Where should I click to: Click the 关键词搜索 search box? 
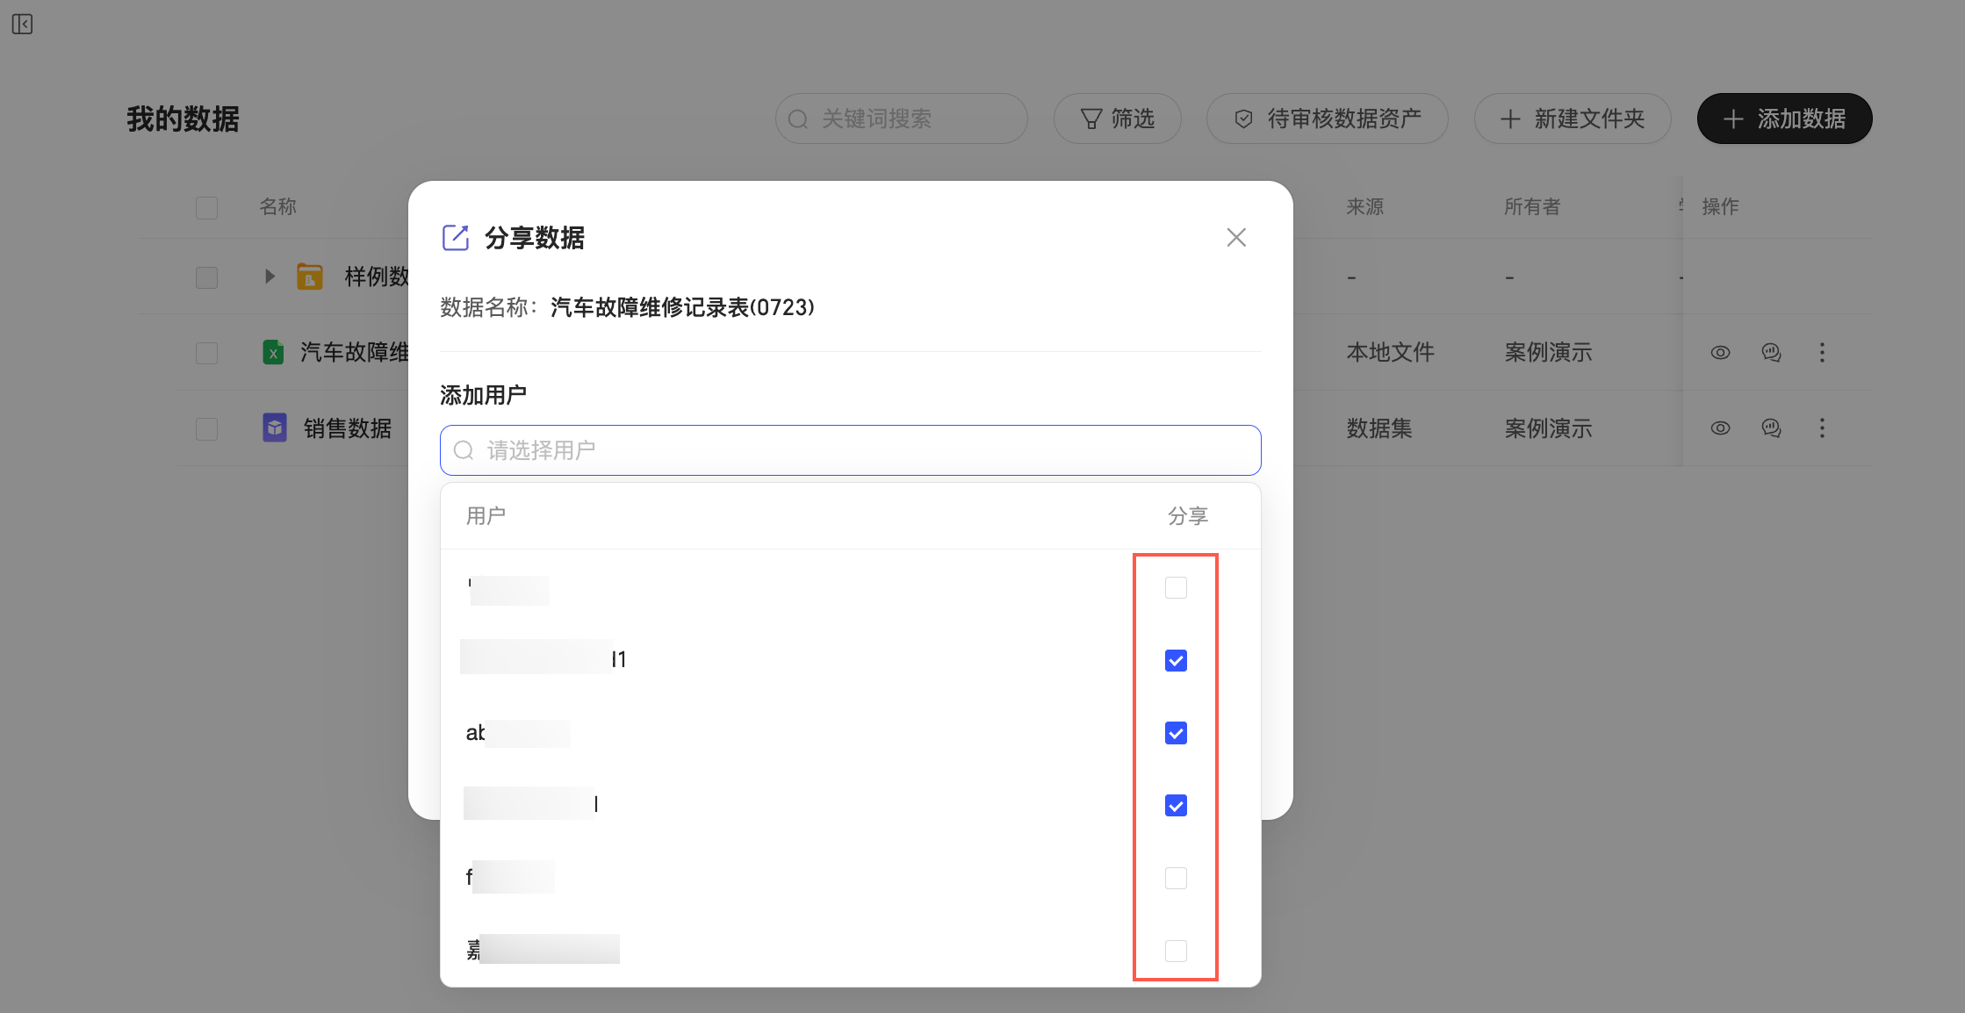click(x=901, y=119)
